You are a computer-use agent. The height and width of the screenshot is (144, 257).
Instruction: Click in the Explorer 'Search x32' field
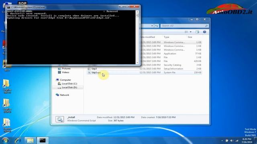tap(182, 26)
